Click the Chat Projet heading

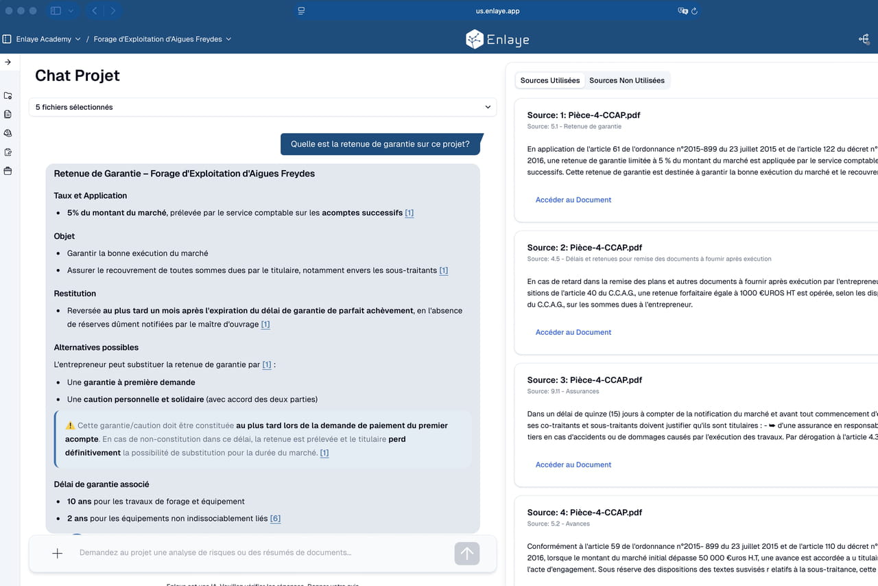[77, 75]
